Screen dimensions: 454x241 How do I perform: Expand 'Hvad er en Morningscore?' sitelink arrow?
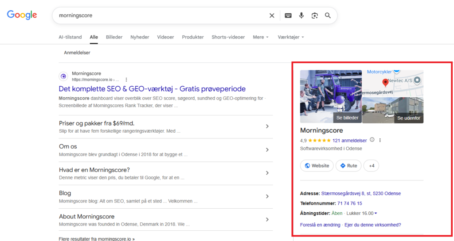(x=267, y=173)
